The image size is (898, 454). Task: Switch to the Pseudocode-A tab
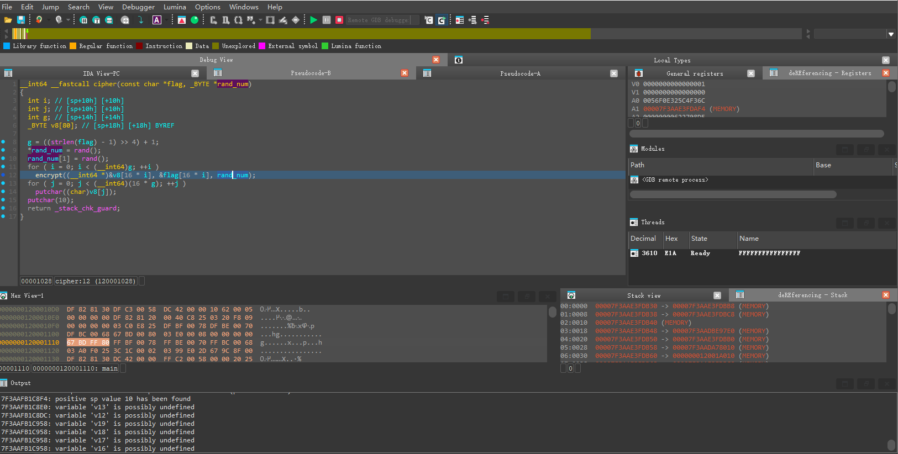tap(520, 73)
